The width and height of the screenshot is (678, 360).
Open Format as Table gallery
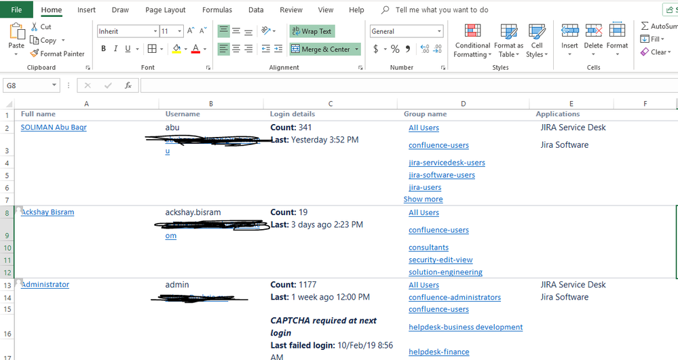tap(508, 41)
